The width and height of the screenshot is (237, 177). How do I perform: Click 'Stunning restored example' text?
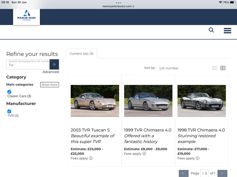click(x=197, y=139)
